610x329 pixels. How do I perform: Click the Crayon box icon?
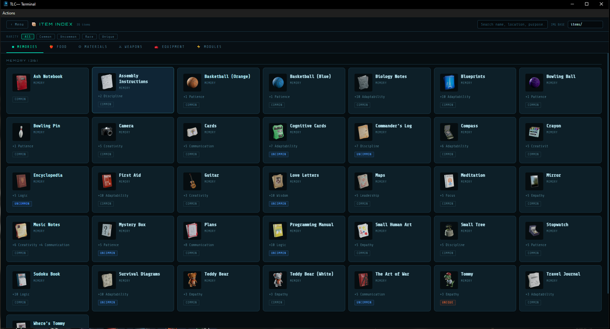coord(534,132)
